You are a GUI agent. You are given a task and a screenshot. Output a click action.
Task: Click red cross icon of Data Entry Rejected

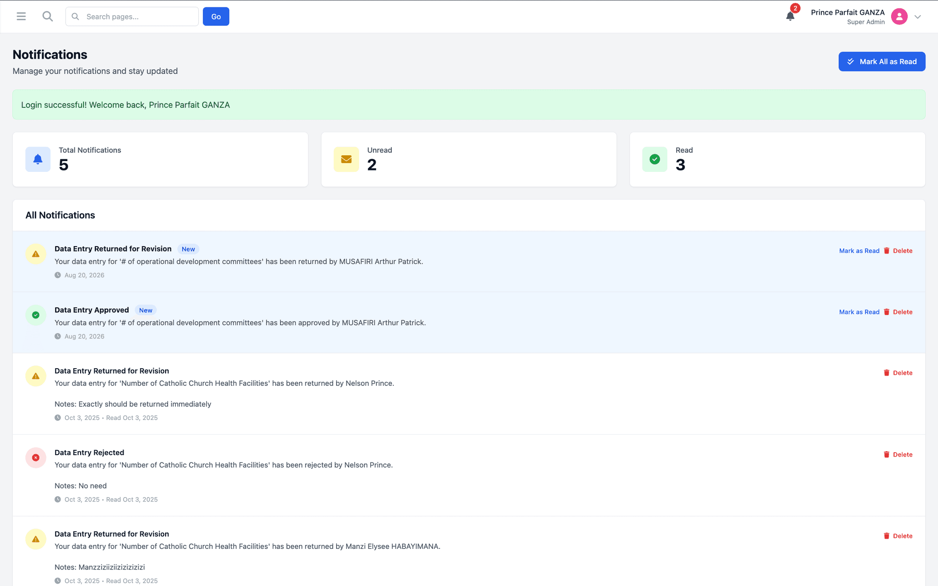[36, 458]
